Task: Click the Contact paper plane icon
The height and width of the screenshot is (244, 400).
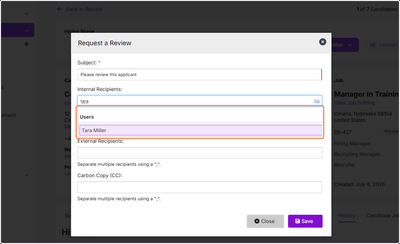Action: [372, 45]
